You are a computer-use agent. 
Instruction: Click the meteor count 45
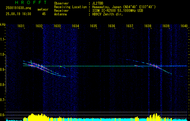[44, 14]
